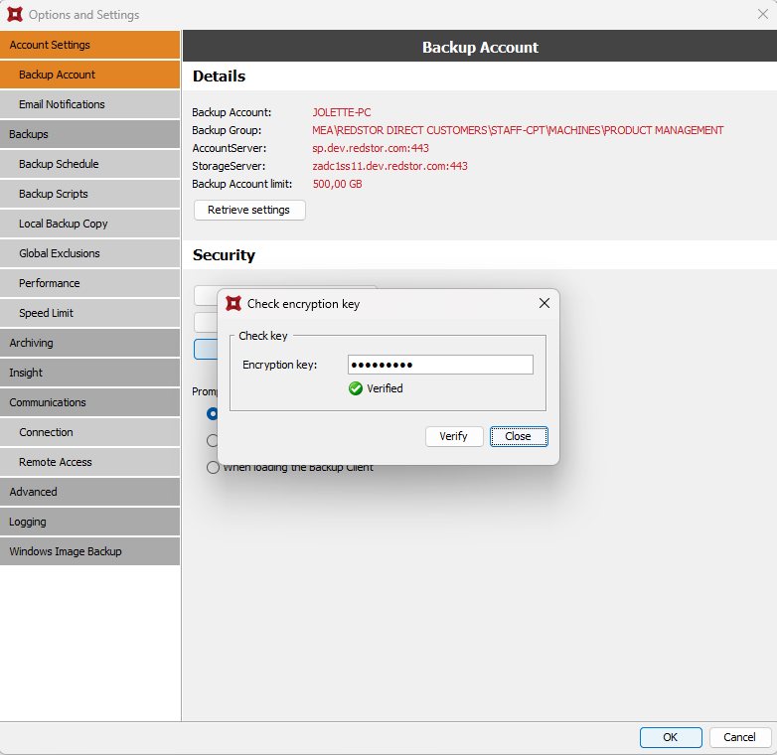Viewport: 777px width, 755px height.
Task: Open Connection settings
Action: (89, 432)
